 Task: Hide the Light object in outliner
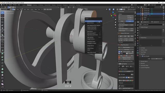(x=163, y=19)
